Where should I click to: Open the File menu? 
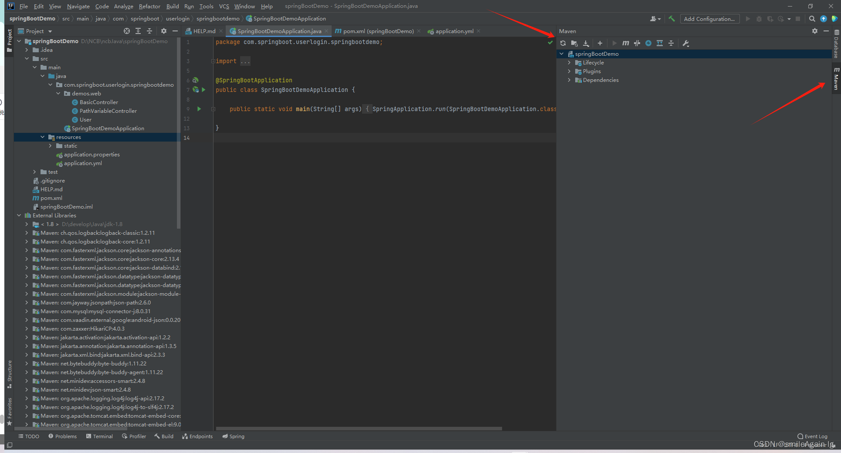[24, 6]
